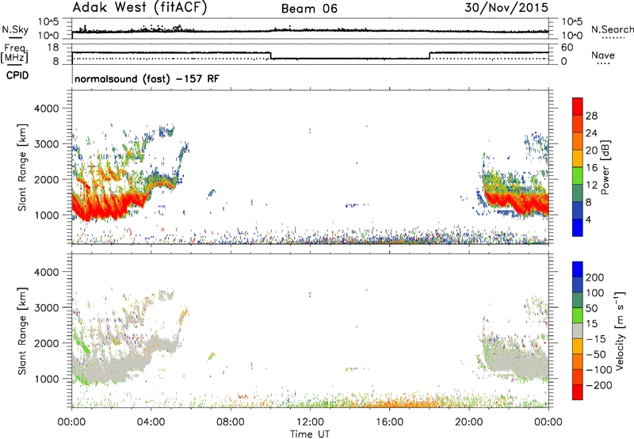This screenshot has height=439, width=634.
Task: Click the title "Adak West (fitACF)"
Action: point(139,8)
